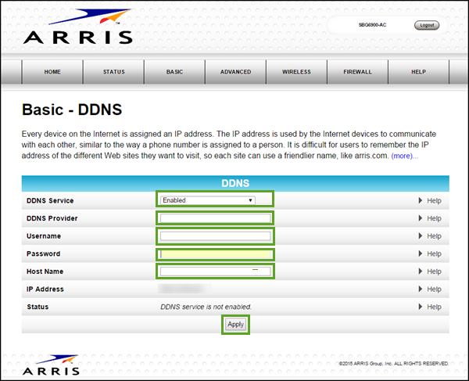Open the WIRELESS settings tab
This screenshot has width=469, height=381.
296,72
